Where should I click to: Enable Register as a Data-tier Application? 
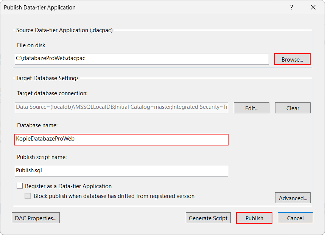(x=20, y=186)
